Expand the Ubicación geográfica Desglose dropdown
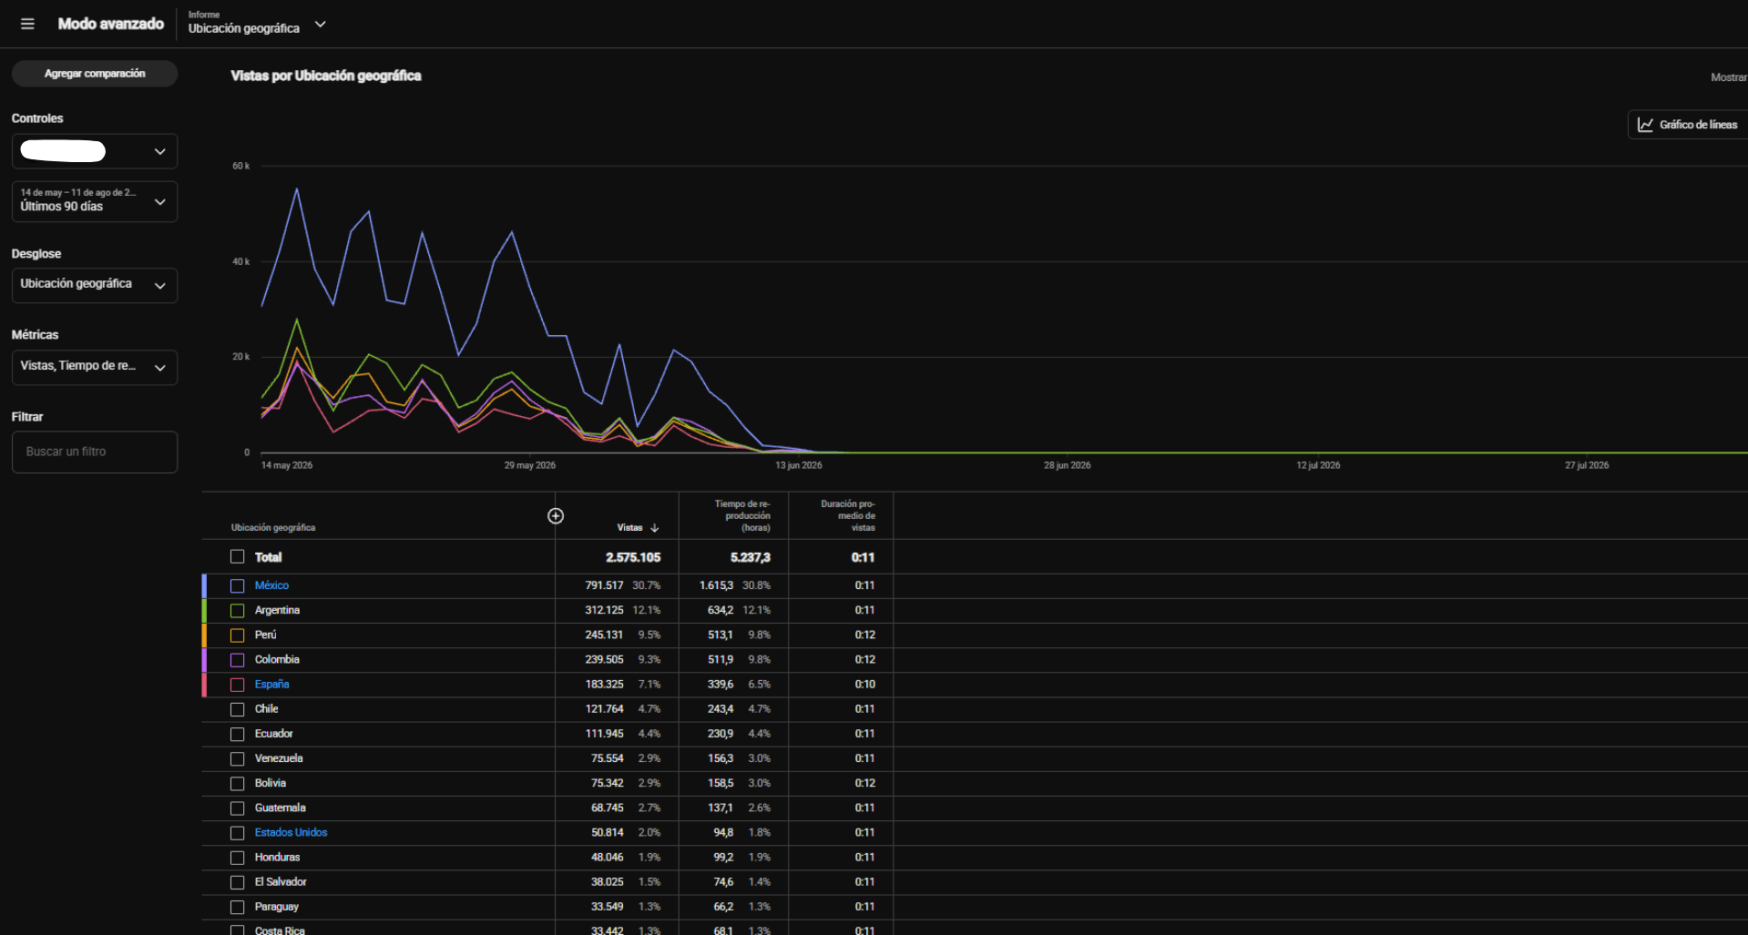Viewport: 1748px width, 935px height. coord(95,285)
